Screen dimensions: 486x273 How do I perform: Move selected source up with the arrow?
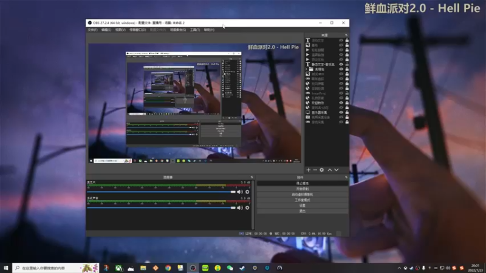click(x=330, y=170)
